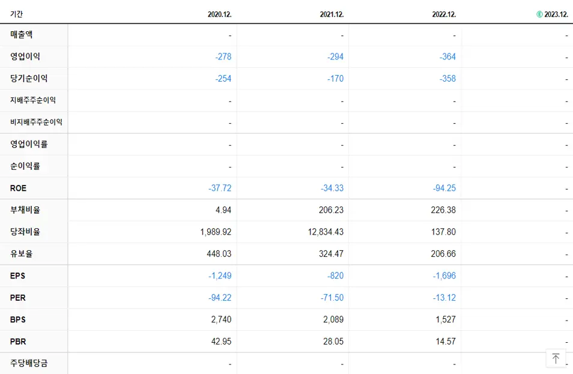Screen dimensions: 573x374
Task: Select the 2023.12. column header
Action: (556, 14)
